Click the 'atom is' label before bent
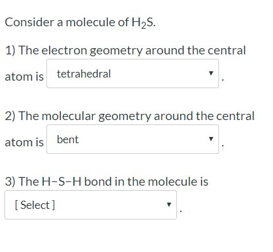The width and height of the screenshot is (273, 252). tap(24, 142)
